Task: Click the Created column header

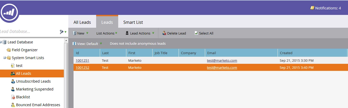Action: pos(313,53)
